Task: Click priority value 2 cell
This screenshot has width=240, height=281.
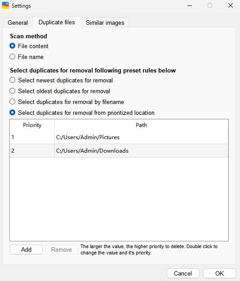Action: (x=32, y=151)
